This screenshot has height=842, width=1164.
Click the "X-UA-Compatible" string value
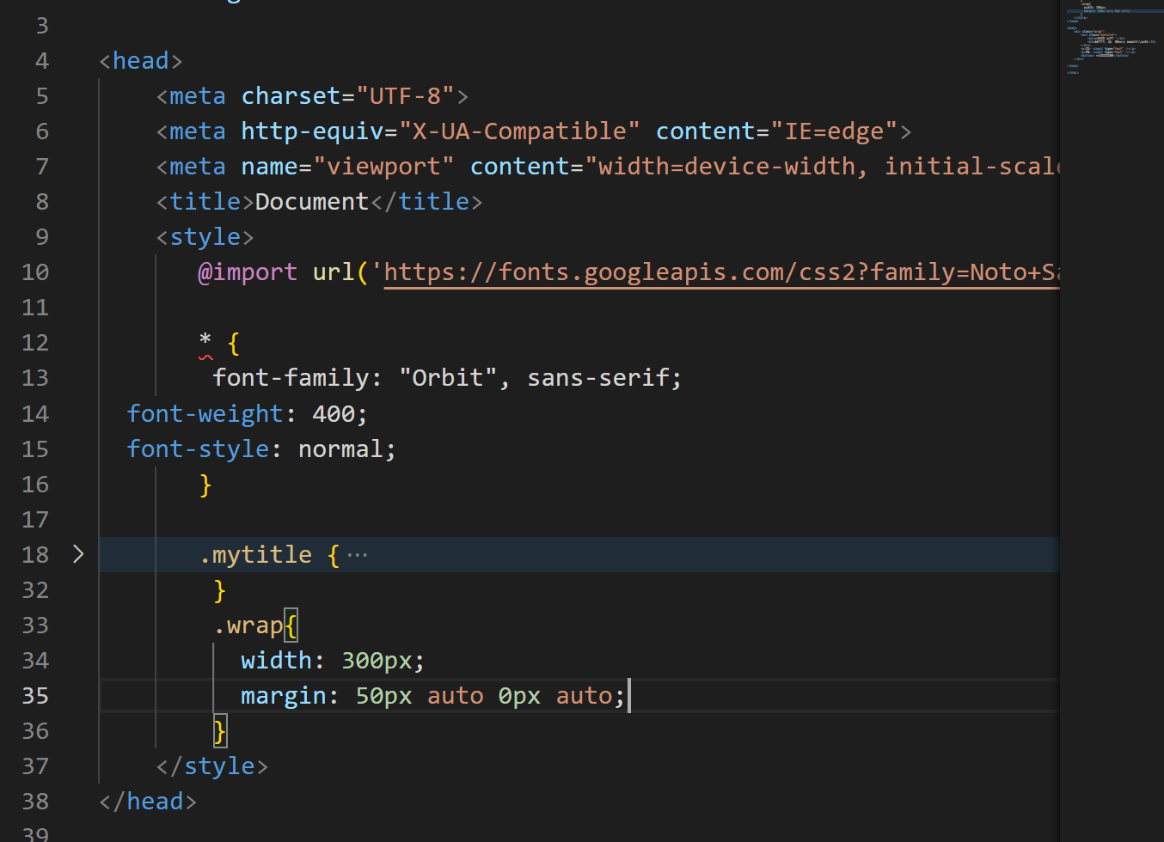pos(519,131)
